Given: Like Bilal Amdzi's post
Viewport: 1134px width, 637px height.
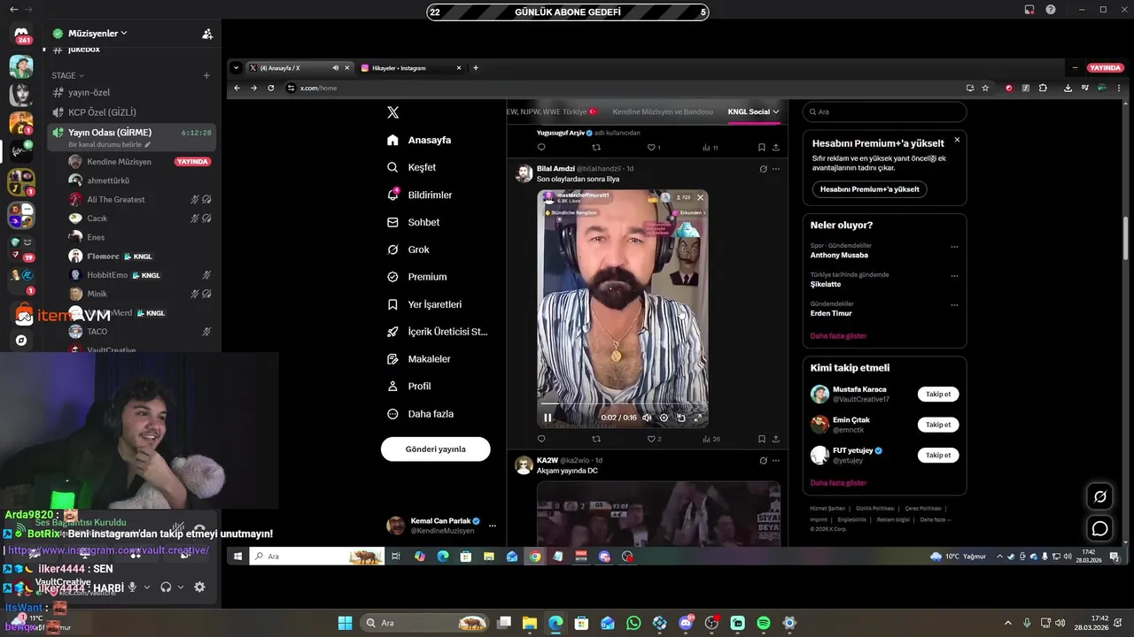Looking at the screenshot, I should [654, 439].
